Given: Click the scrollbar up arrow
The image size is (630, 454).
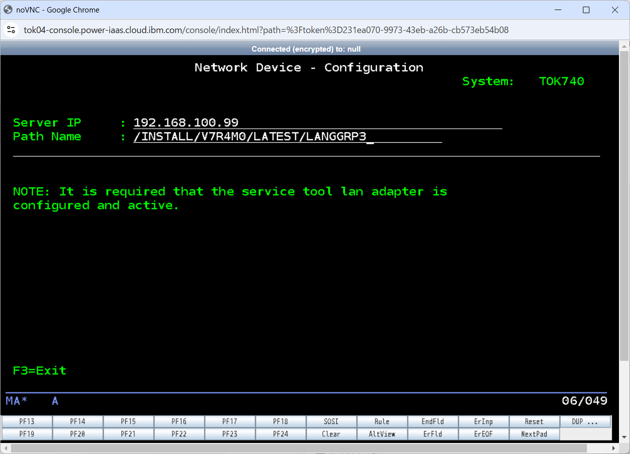Looking at the screenshot, I should (624, 46).
